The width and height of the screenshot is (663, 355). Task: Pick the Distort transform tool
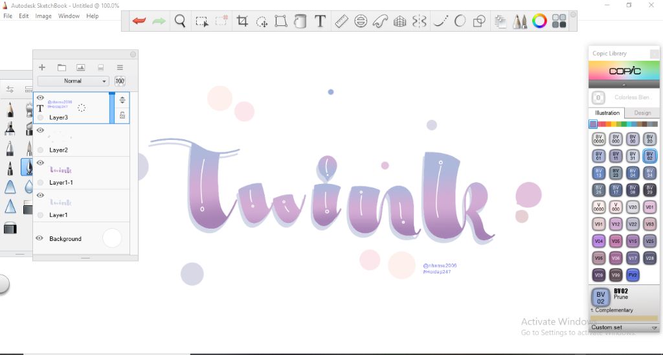(281, 21)
